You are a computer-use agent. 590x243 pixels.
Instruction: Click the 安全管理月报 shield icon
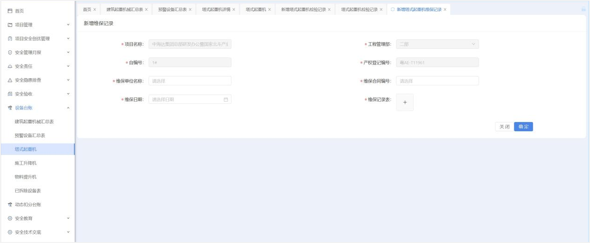point(10,52)
